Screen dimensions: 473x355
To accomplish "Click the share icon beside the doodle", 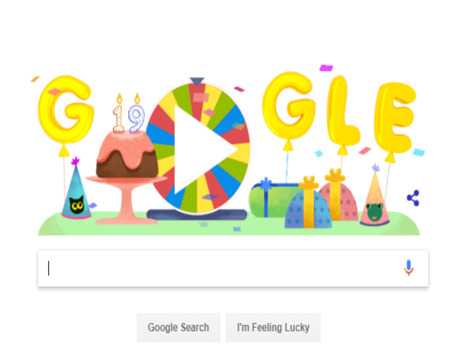I will 413,198.
